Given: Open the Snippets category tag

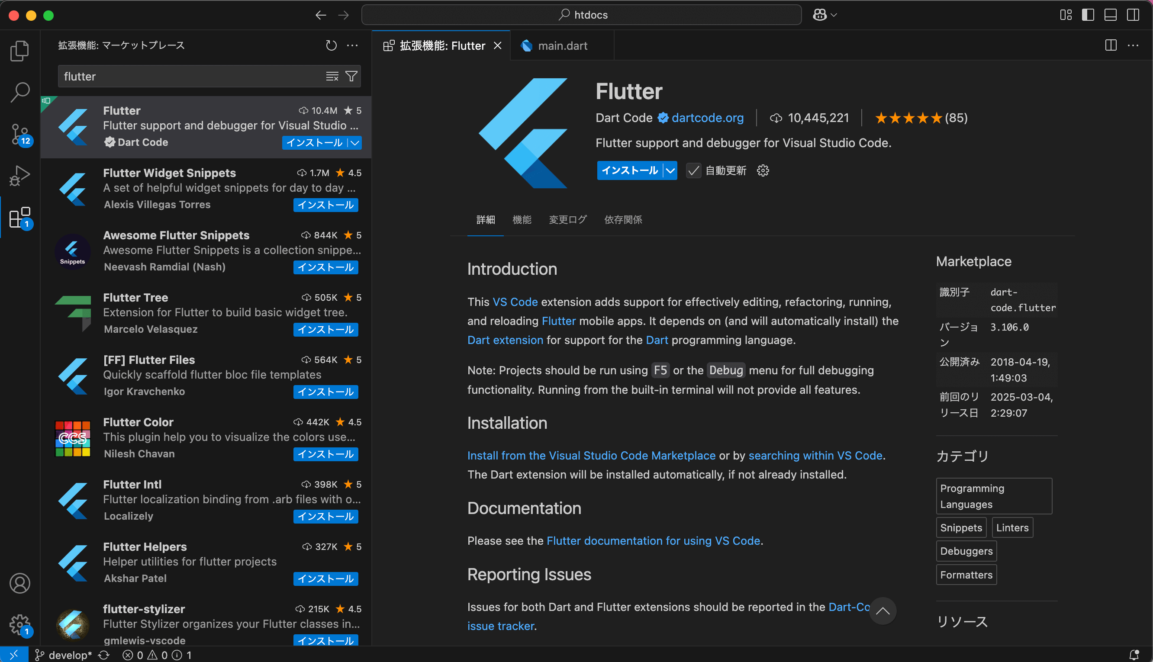Looking at the screenshot, I should click(x=961, y=527).
